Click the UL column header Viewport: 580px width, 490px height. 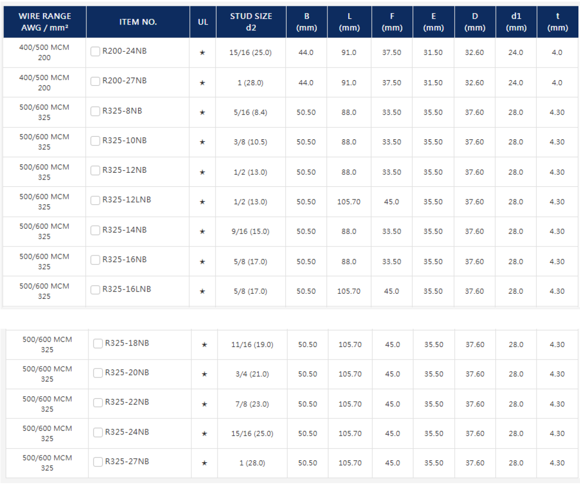[203, 22]
